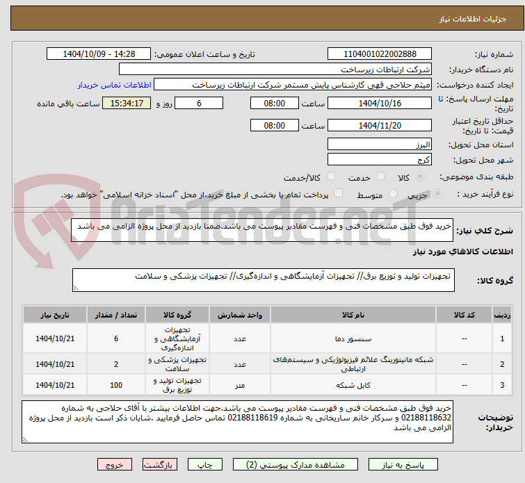Click the چاپ print button
Image resolution: width=525 pixels, height=483 pixels.
205,465
